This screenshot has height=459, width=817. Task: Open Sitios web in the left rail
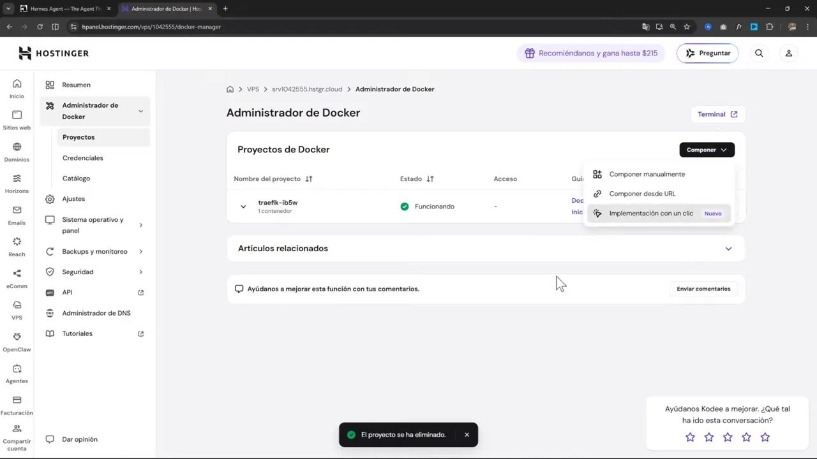[17, 120]
